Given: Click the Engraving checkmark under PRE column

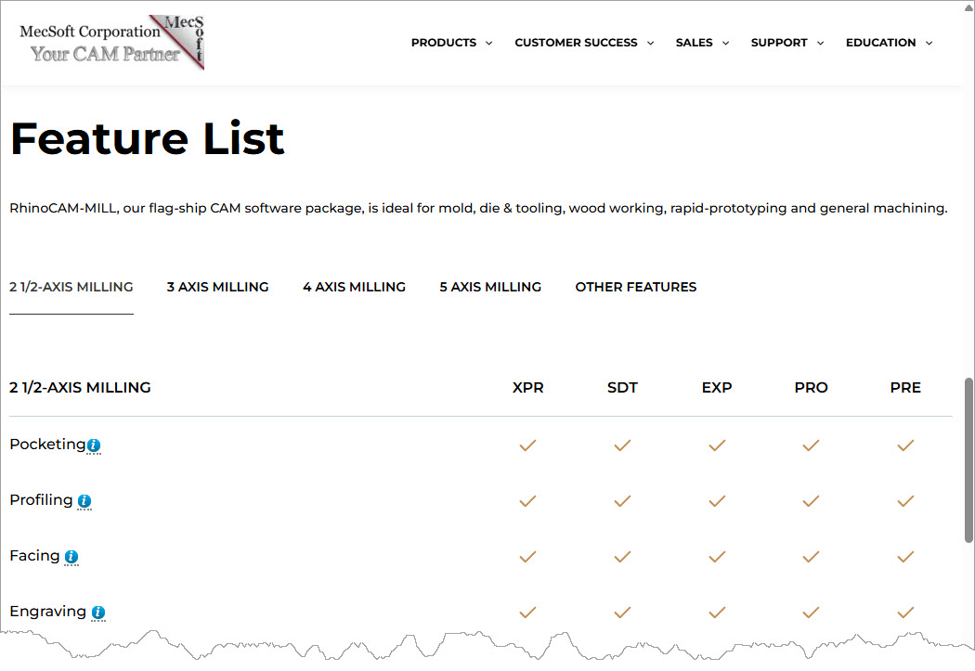Looking at the screenshot, I should pos(905,613).
